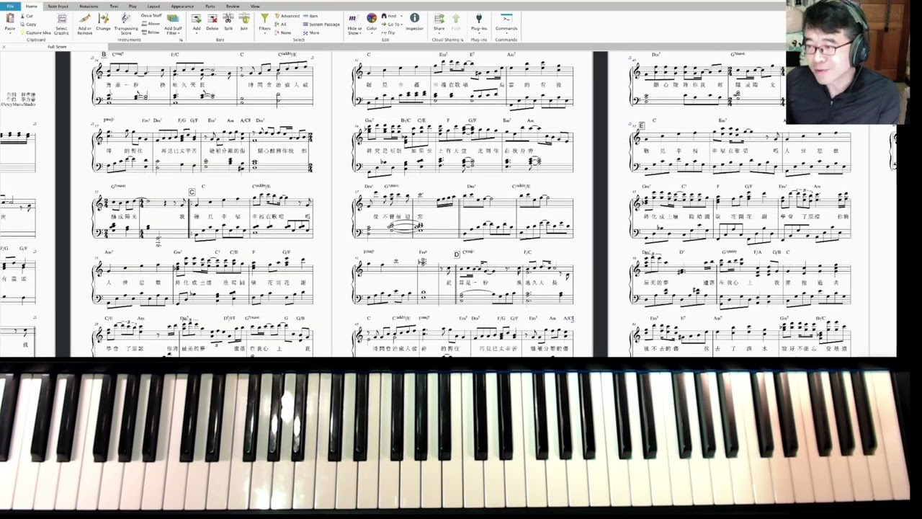Add an ossia staff Below

(x=151, y=32)
